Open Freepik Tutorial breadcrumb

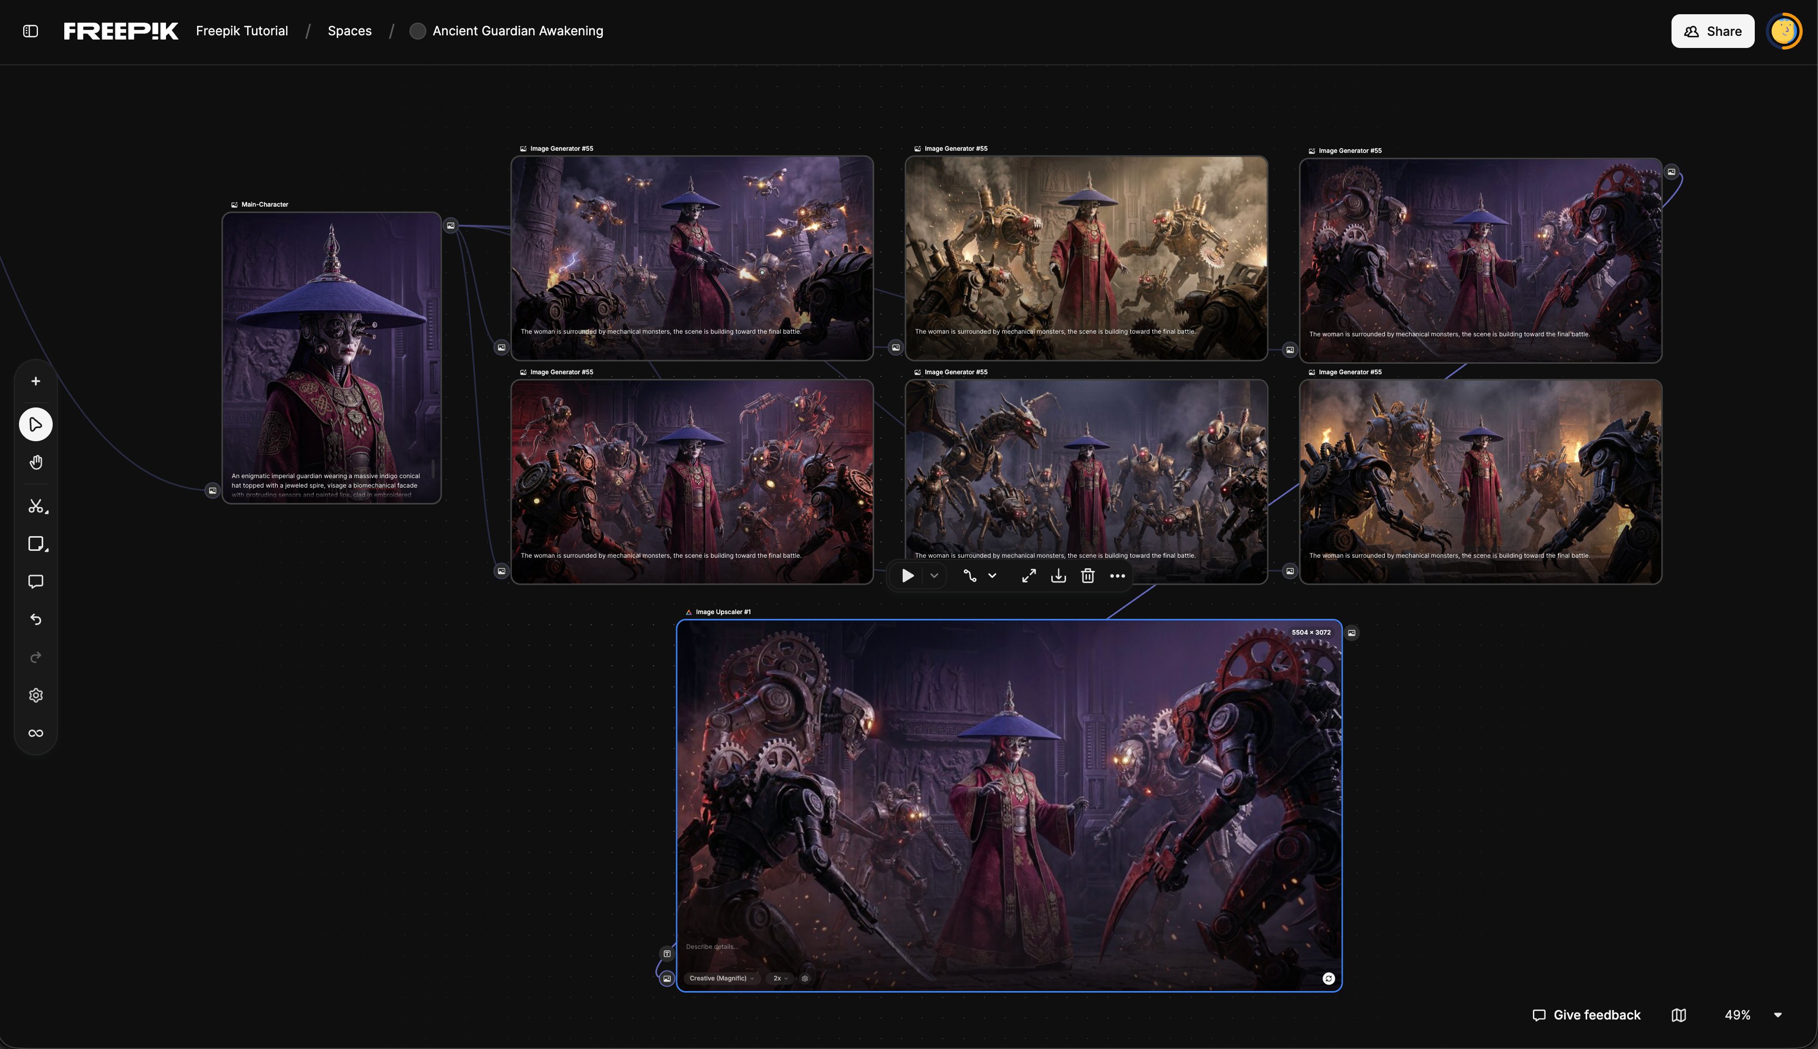(242, 31)
